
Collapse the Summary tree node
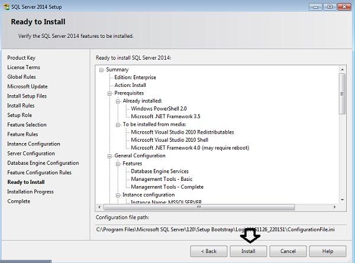pyautogui.click(x=102, y=70)
